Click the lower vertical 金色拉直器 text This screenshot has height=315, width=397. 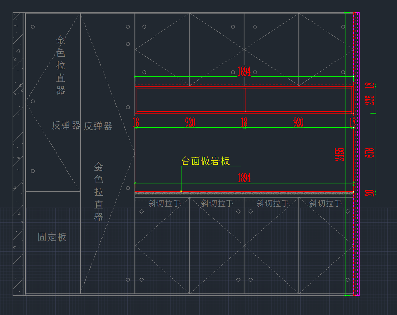coord(99,192)
